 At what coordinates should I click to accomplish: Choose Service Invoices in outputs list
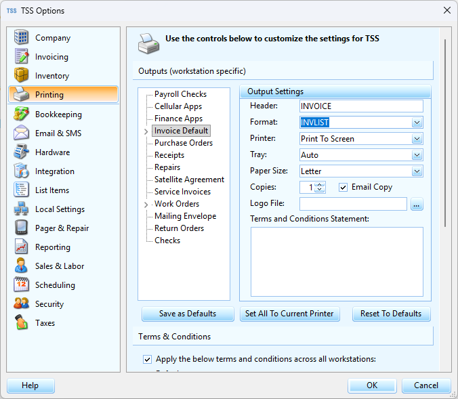(182, 192)
